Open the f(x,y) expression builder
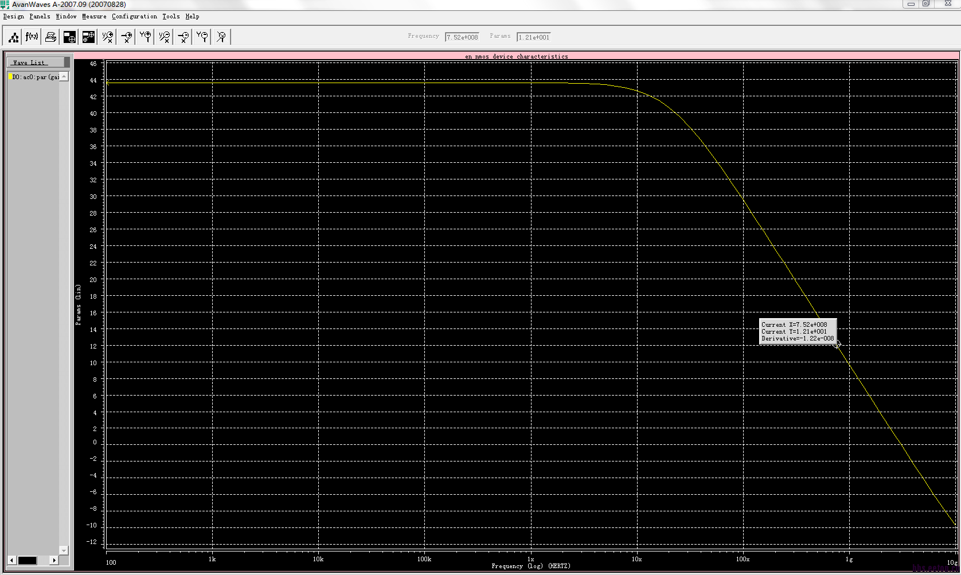 point(32,37)
